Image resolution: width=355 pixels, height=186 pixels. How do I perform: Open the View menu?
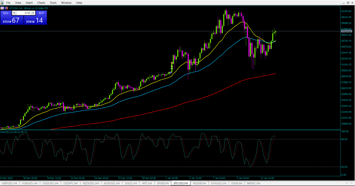18,2
